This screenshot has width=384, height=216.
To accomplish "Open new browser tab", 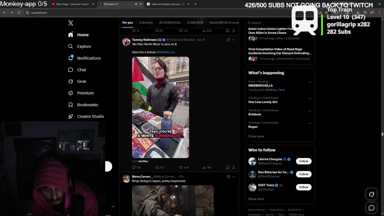I will click(x=196, y=4).
